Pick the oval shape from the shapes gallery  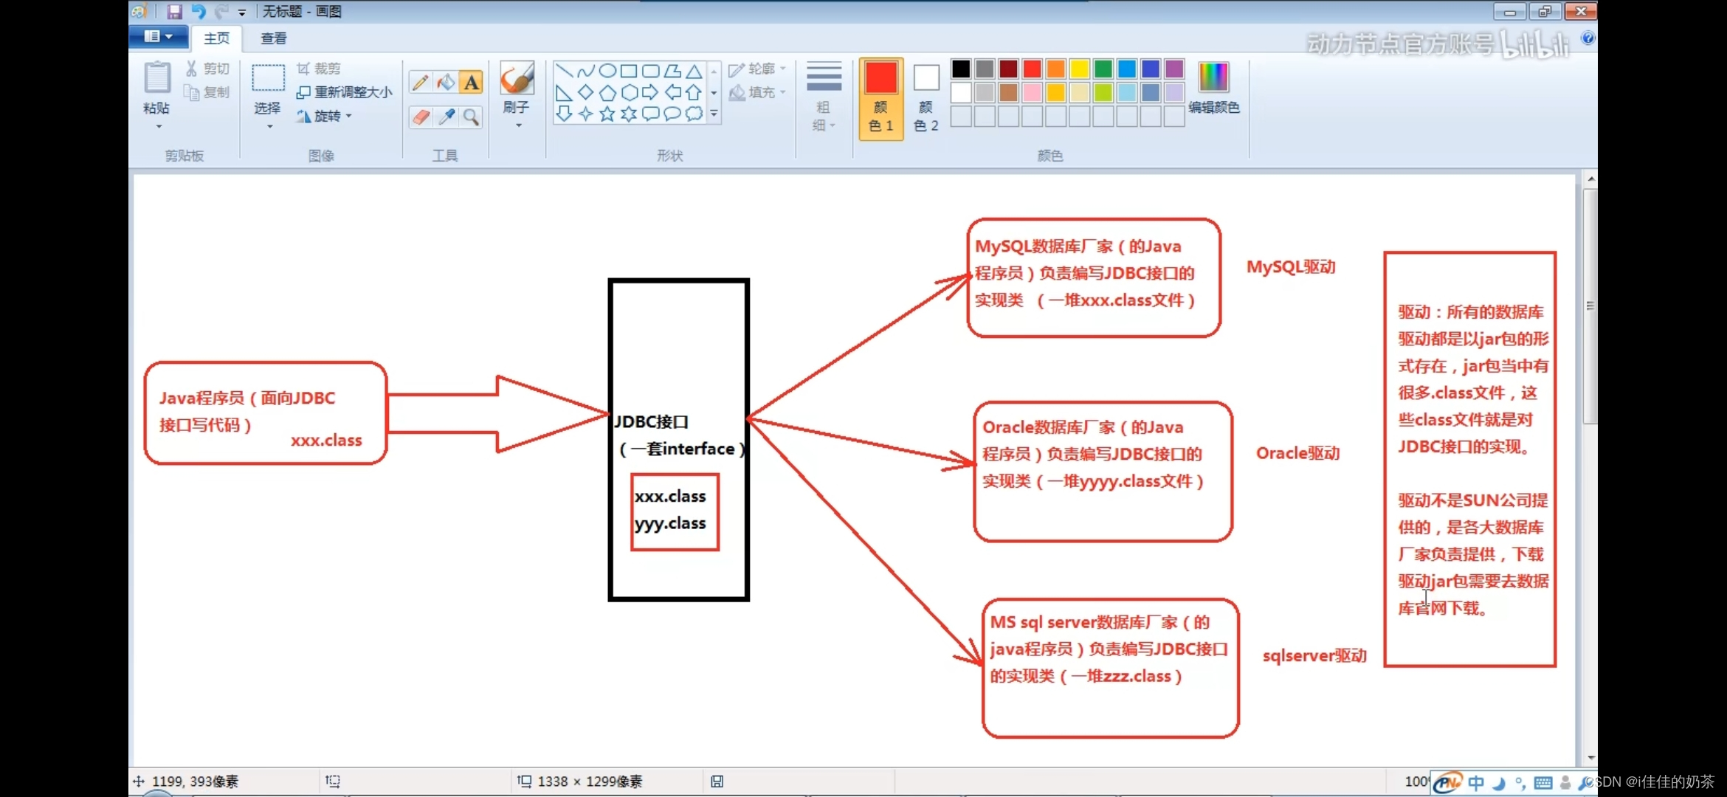point(607,70)
